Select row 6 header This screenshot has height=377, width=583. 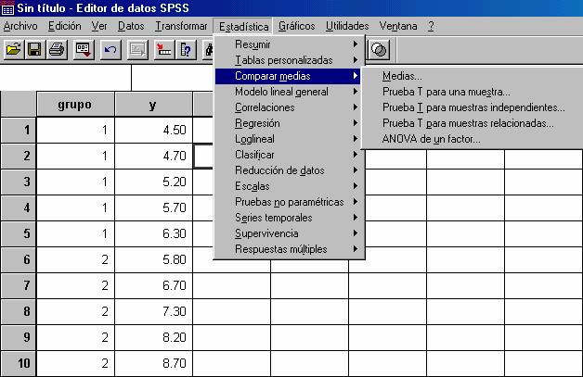click(x=18, y=261)
